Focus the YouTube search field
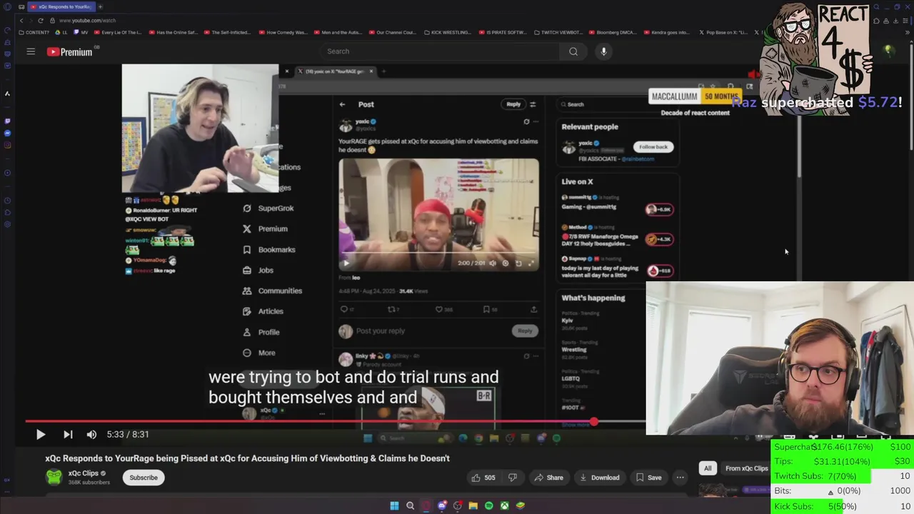The height and width of the screenshot is (514, 914). (439, 51)
